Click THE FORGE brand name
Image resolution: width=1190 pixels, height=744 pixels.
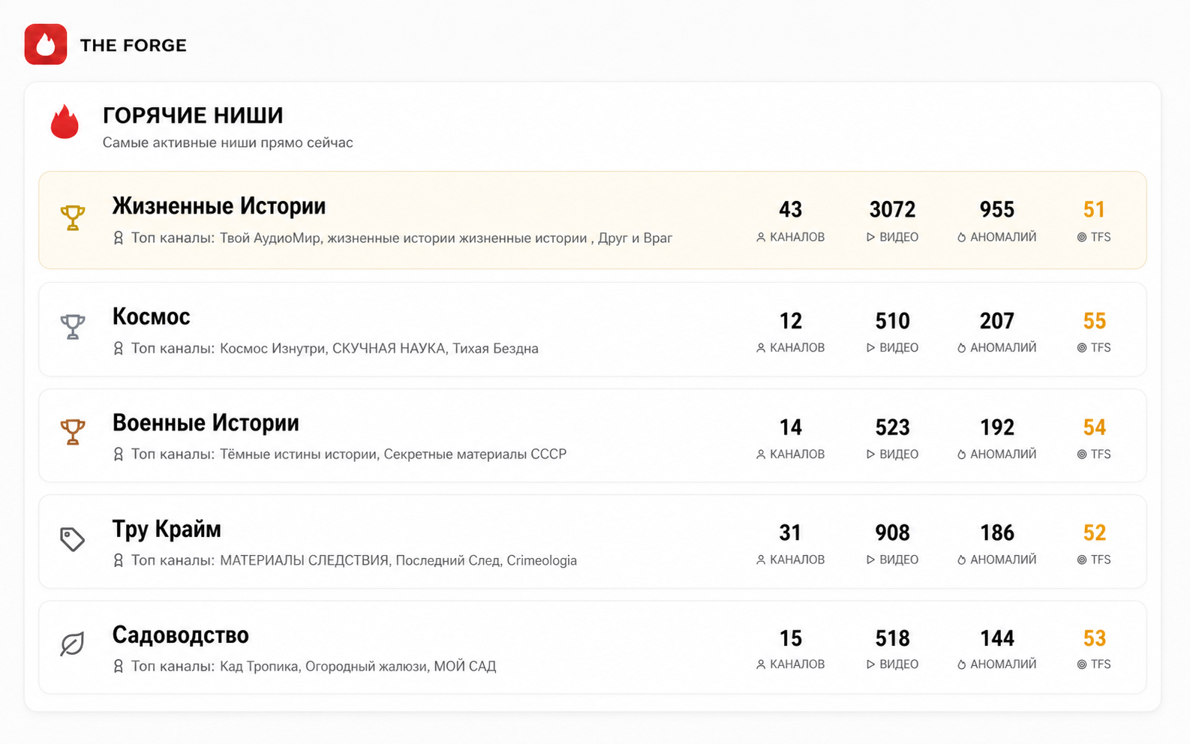click(x=134, y=45)
